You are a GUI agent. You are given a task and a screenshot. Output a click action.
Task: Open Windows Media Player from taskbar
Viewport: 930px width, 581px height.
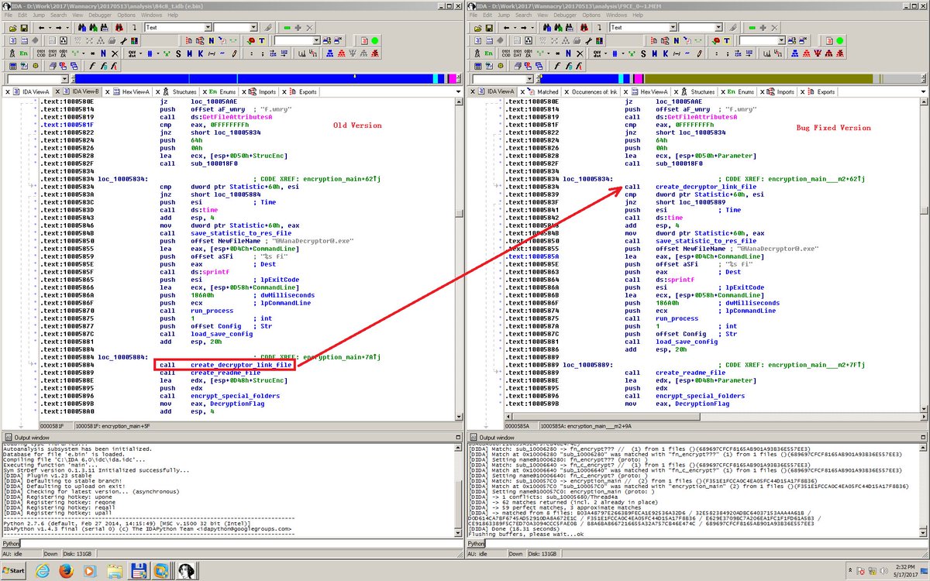pyautogui.click(x=89, y=570)
